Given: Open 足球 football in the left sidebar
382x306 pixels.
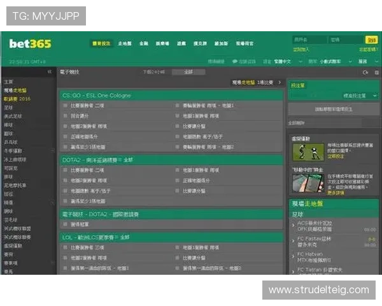Looking at the screenshot, I should tap(8, 108).
